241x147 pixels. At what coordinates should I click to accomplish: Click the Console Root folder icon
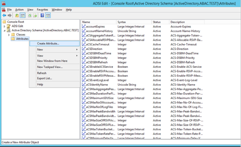point(4,22)
